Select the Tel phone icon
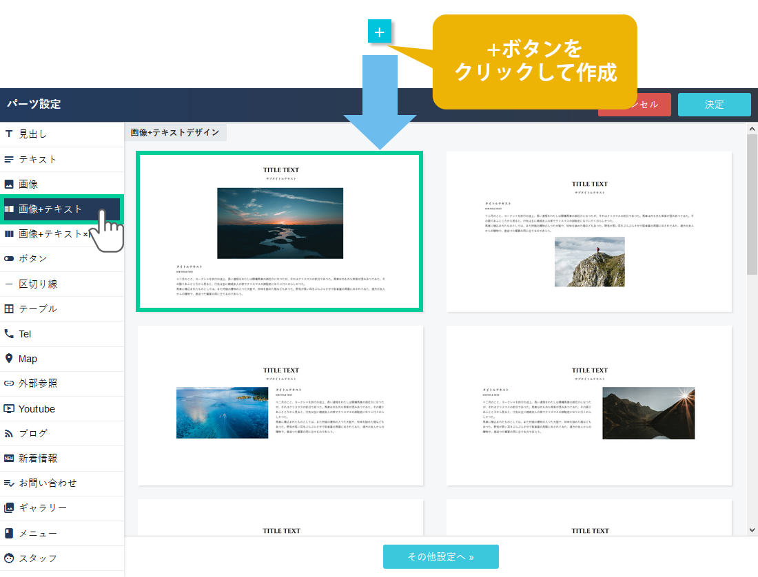The height and width of the screenshot is (577, 758). pyautogui.click(x=9, y=334)
